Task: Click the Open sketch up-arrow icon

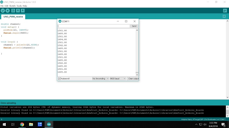Action: 18,11
